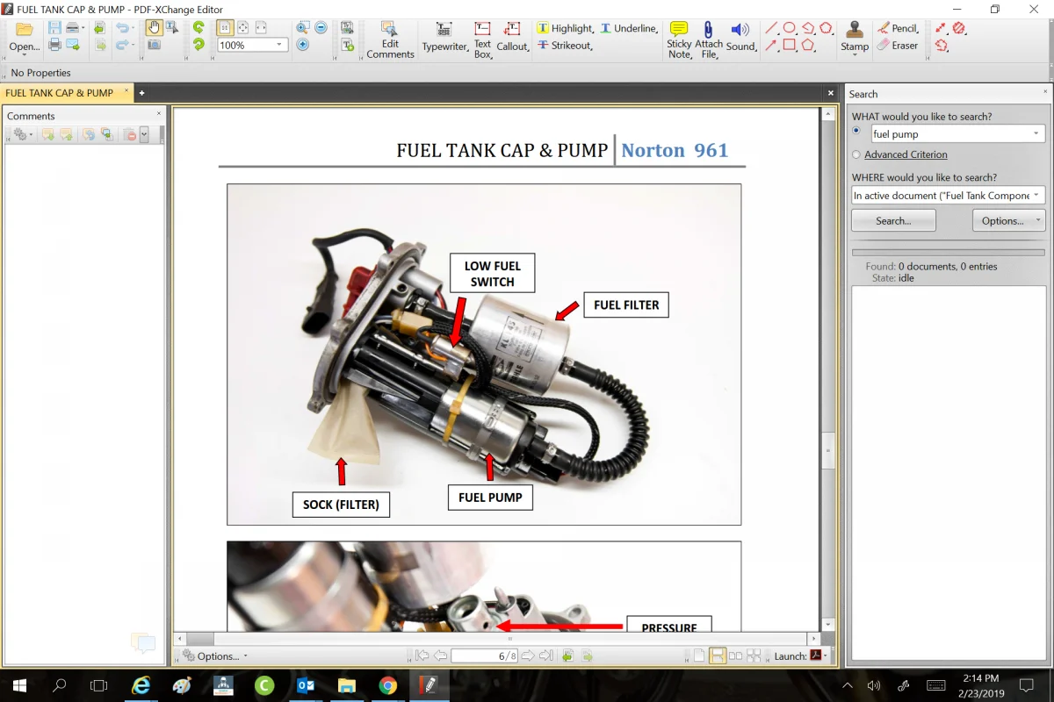Select the Advanced Criterion radio option
Viewport: 1054px width, 702px height.
[x=856, y=154]
